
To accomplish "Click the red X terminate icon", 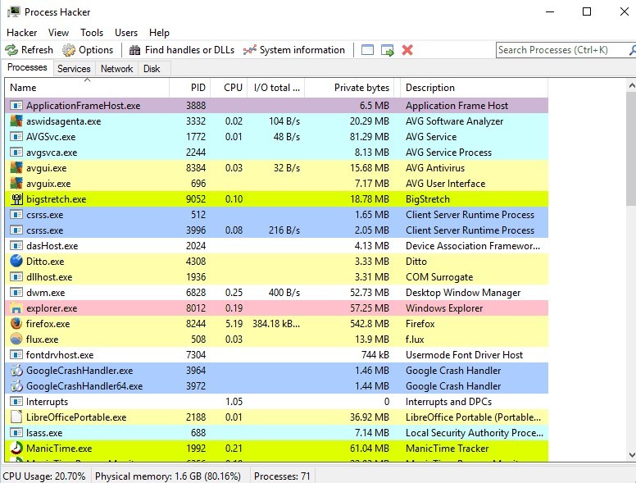I will pos(407,50).
